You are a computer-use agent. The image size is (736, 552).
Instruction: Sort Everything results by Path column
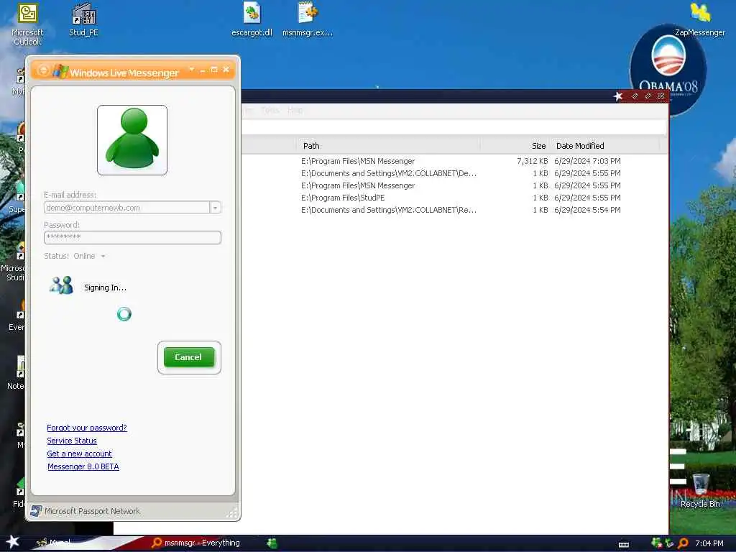(x=387, y=146)
